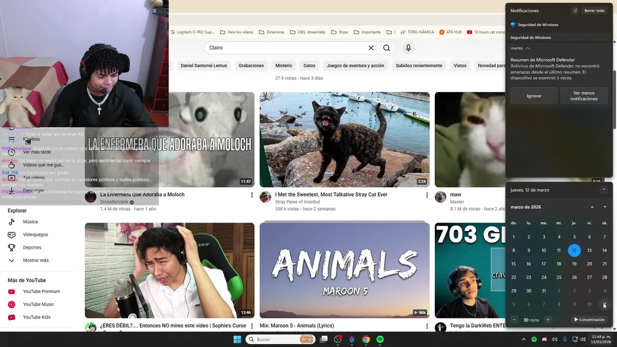Open the Dinámicas bookmark folder
The image size is (617, 347).
[x=271, y=32]
